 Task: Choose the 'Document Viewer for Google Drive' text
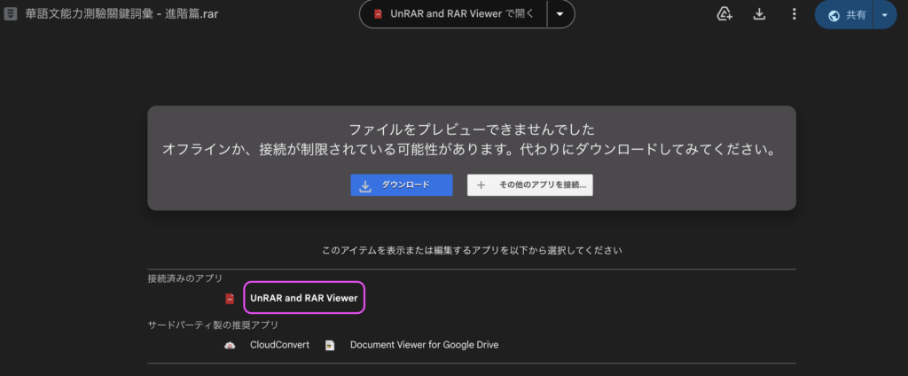point(424,345)
